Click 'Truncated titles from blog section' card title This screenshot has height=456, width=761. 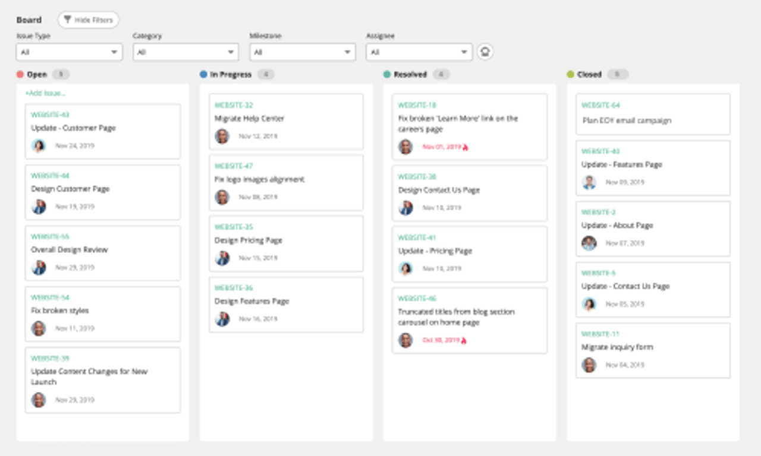(457, 317)
